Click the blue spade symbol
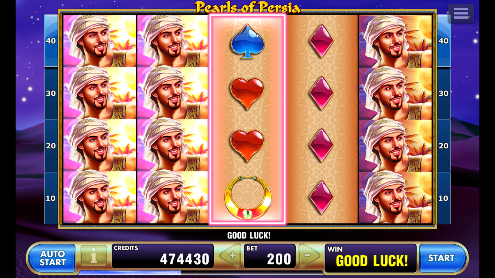The height and width of the screenshot is (278, 495). [247, 41]
